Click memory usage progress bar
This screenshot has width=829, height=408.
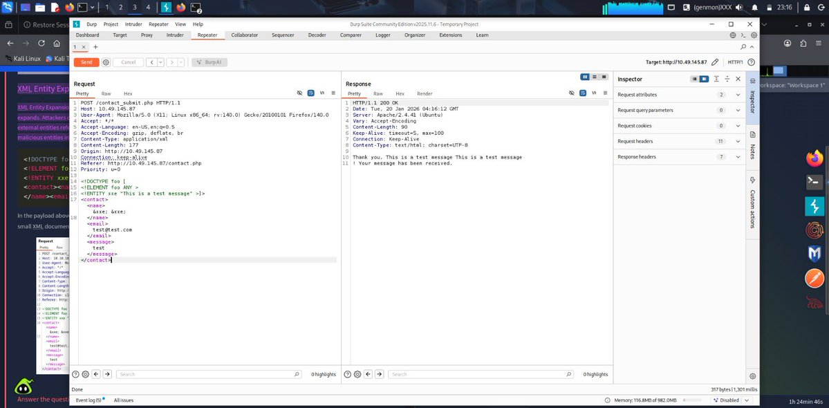pos(691,400)
